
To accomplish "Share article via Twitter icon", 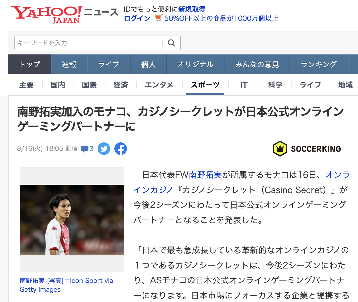I will click(104, 149).
